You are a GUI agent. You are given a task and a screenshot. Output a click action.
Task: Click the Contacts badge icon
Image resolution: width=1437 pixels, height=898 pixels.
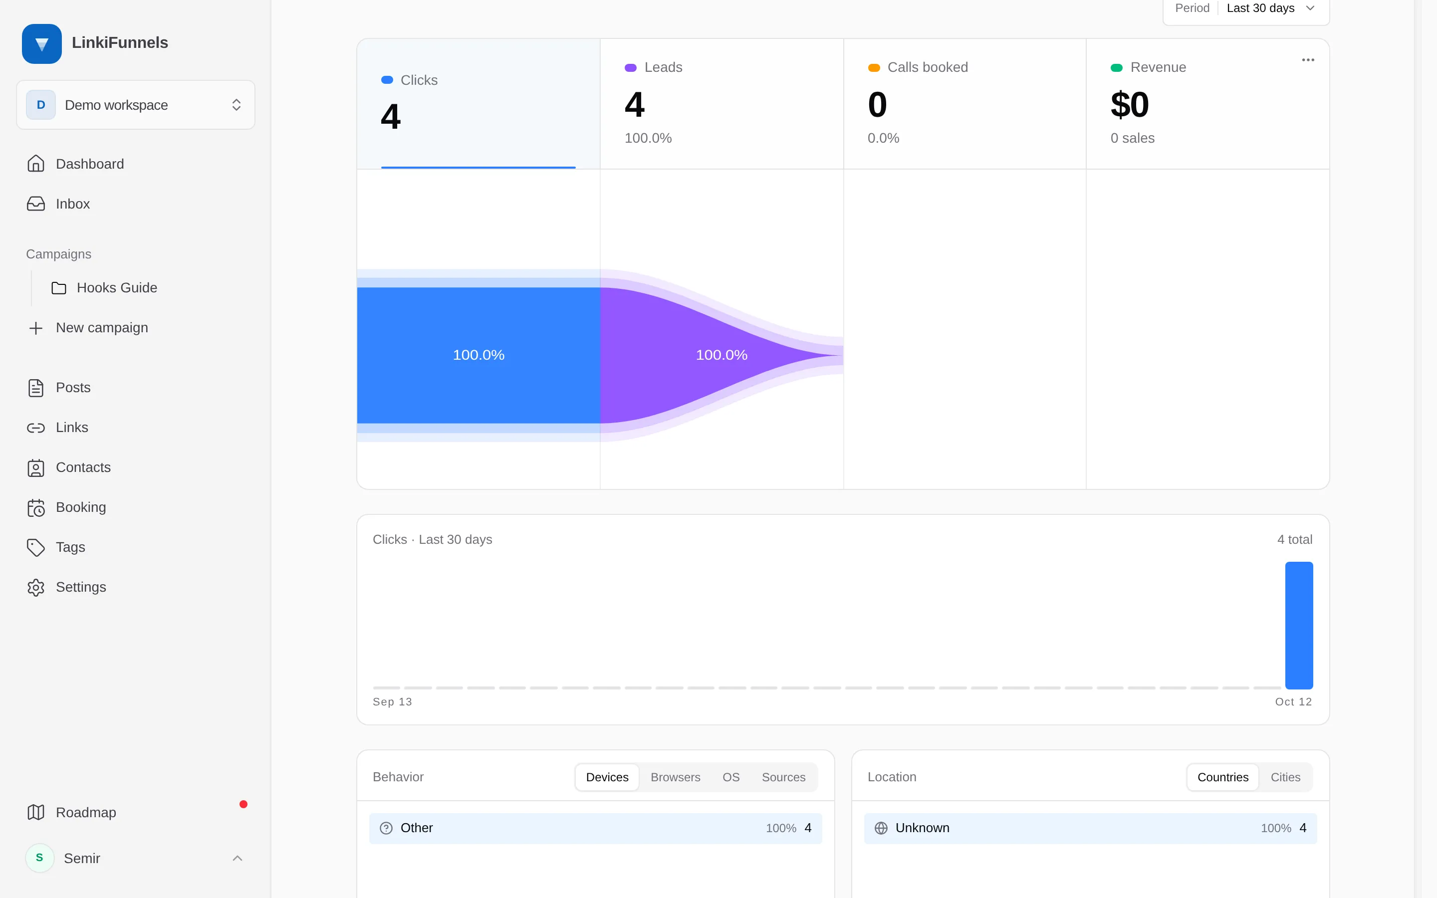coord(35,467)
